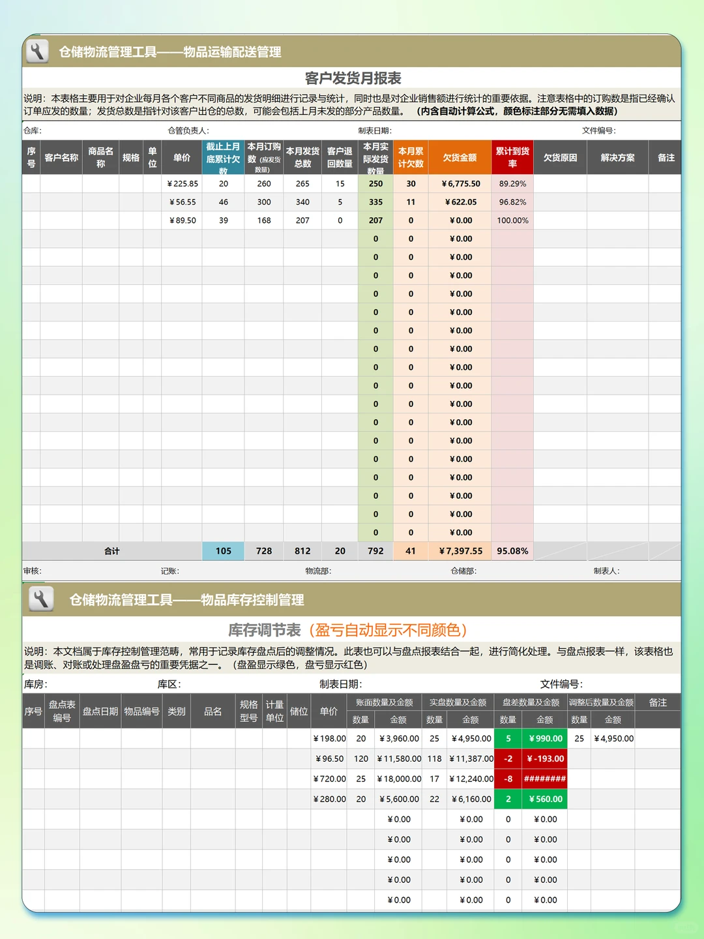Select the blue 105 total cell
The width and height of the screenshot is (704, 939).
click(x=224, y=551)
